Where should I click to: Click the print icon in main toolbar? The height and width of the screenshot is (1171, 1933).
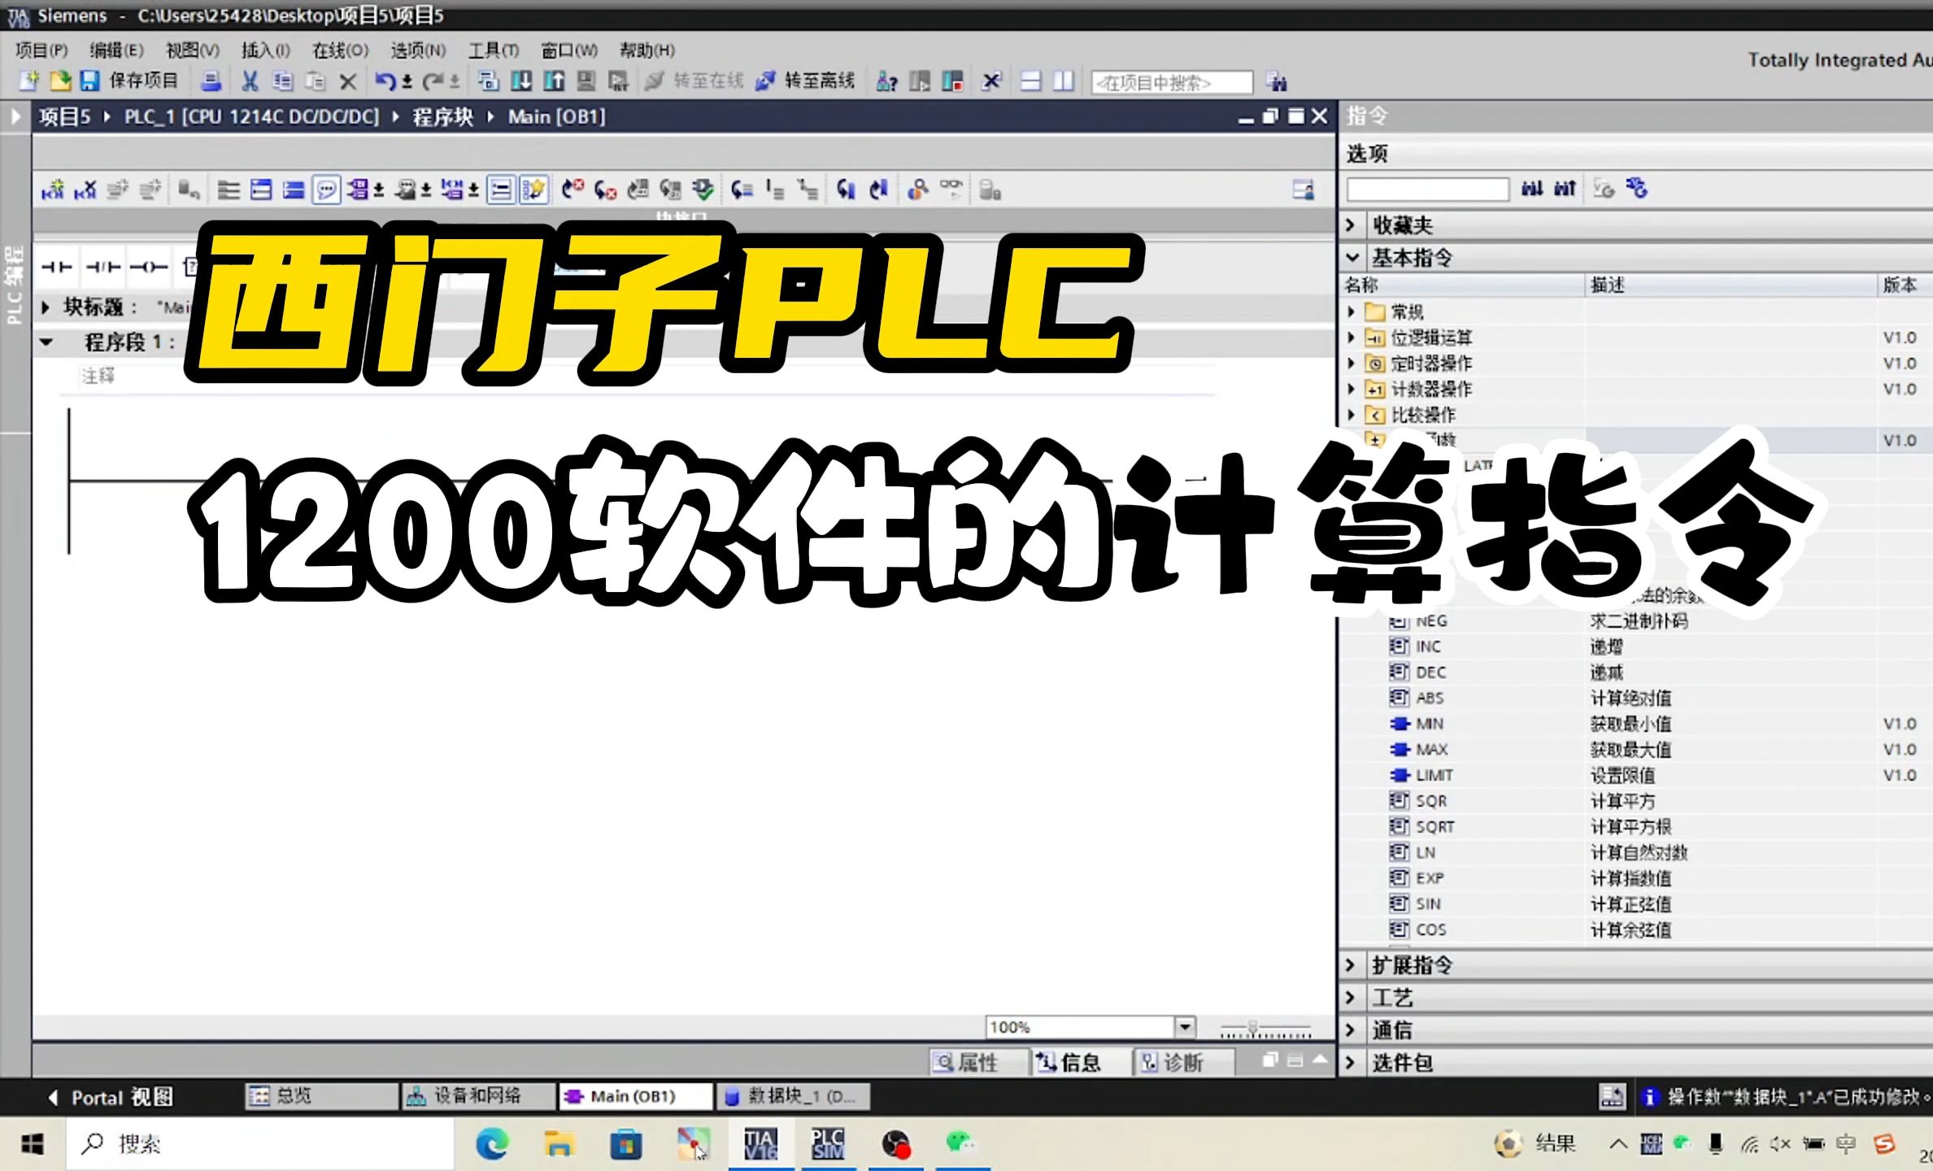click(211, 81)
